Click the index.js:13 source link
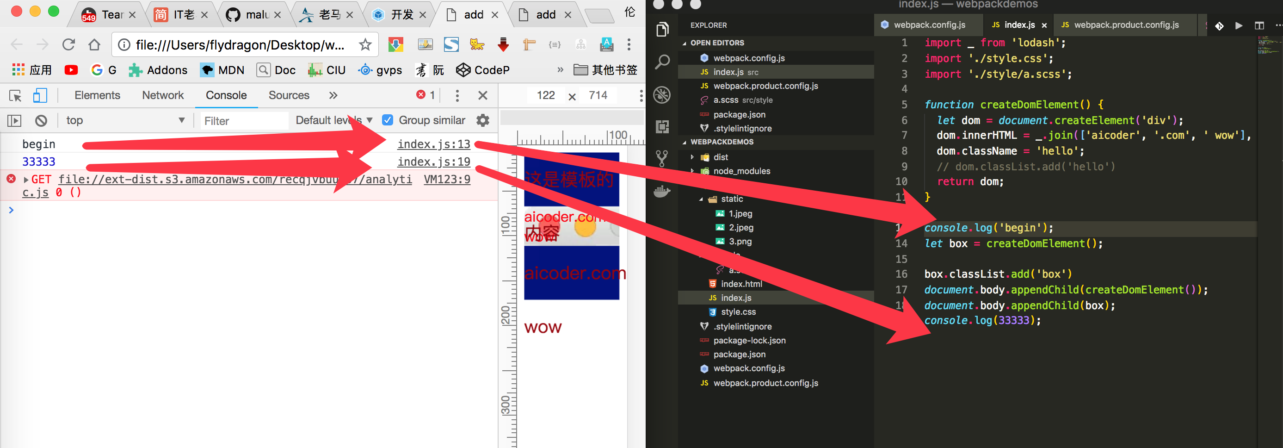The image size is (1283, 448). click(x=433, y=144)
